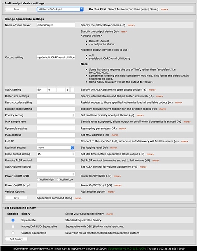Open 'more' help for buffer sizes
Viewport: 197px width, 251px height.
(159, 96)
